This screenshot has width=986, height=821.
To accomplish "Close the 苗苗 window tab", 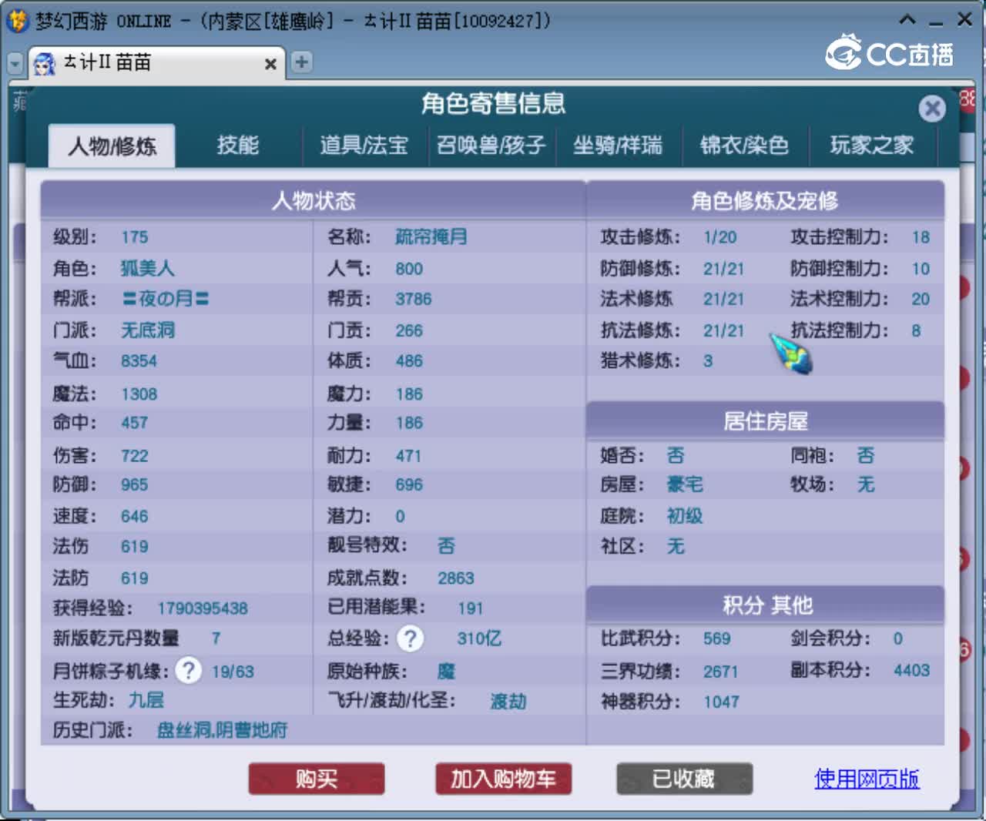I will click(270, 64).
